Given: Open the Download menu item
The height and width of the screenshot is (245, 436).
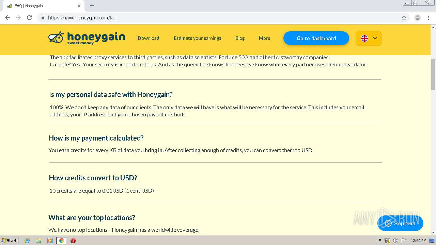Looking at the screenshot, I should point(149,38).
